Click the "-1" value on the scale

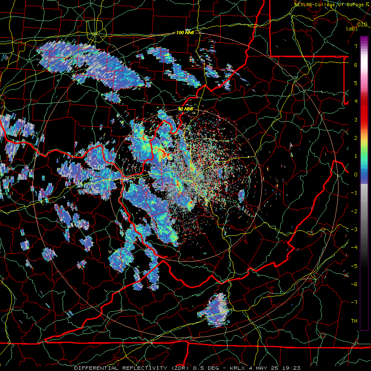point(354,193)
